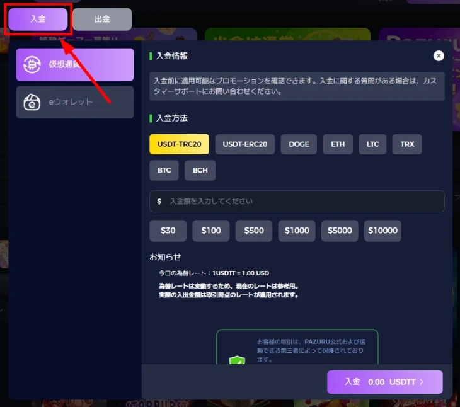Close the deposit dialog with the X
Viewport: 460px width, 407px height.
tap(439, 55)
